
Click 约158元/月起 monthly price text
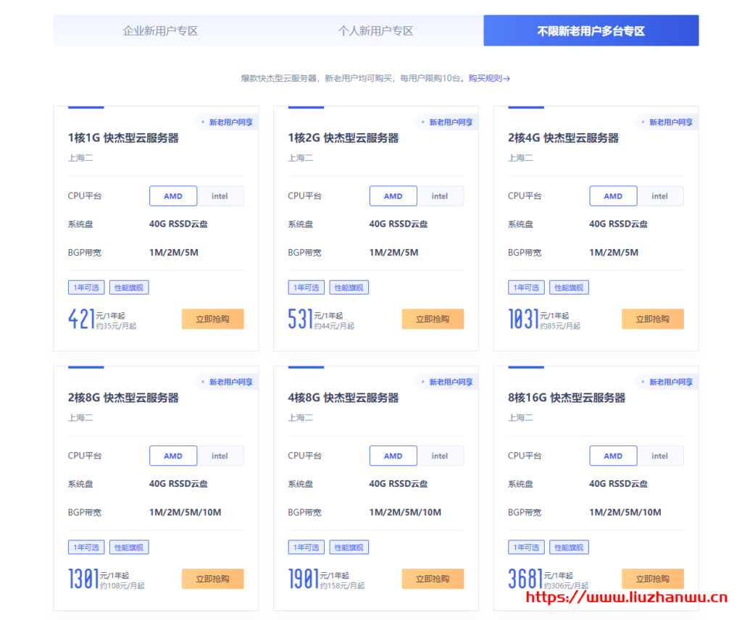(342, 585)
